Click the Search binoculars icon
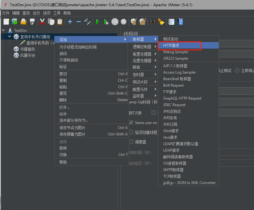 pyautogui.click(x=153, y=22)
